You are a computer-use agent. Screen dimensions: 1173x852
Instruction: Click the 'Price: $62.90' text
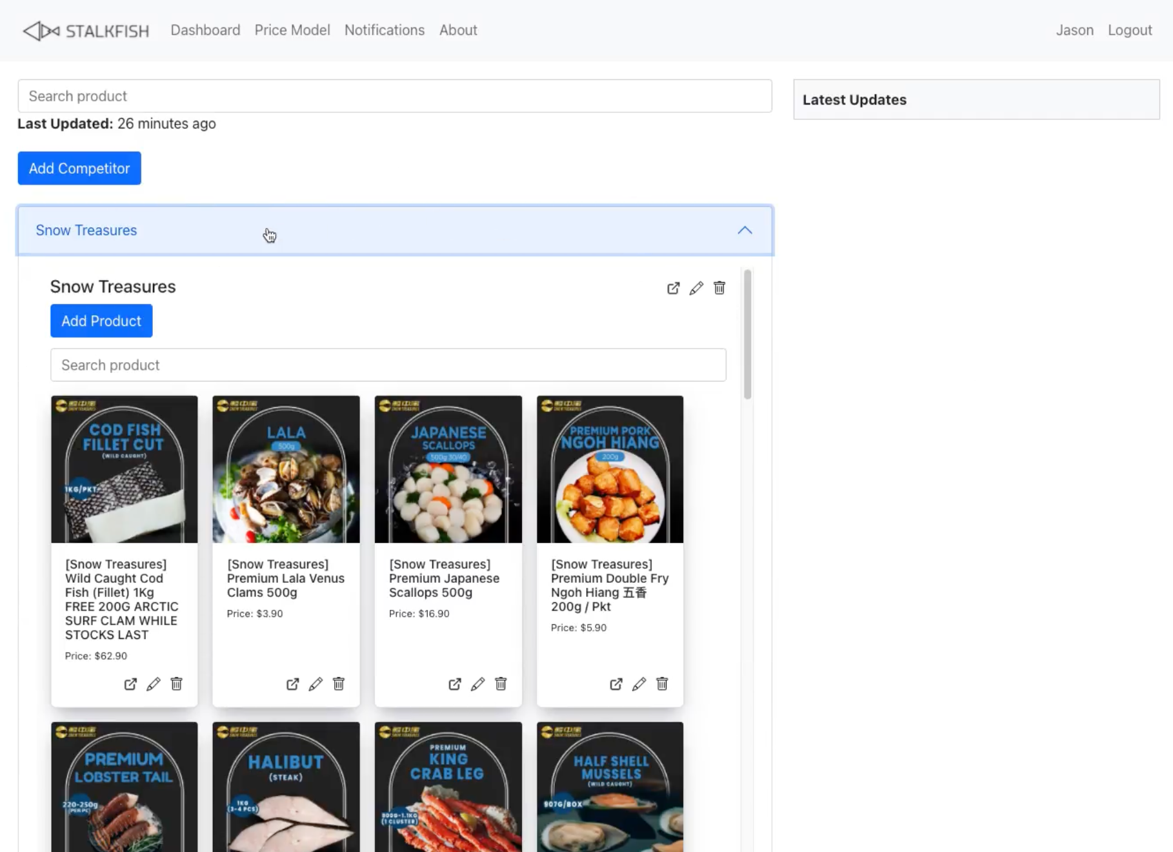tap(96, 656)
